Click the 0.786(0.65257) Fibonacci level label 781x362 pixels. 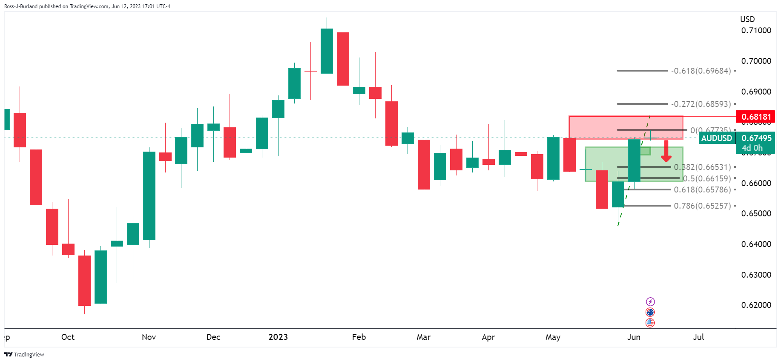[702, 206]
